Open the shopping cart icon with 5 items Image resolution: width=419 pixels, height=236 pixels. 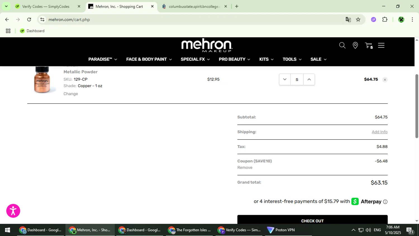click(x=369, y=45)
